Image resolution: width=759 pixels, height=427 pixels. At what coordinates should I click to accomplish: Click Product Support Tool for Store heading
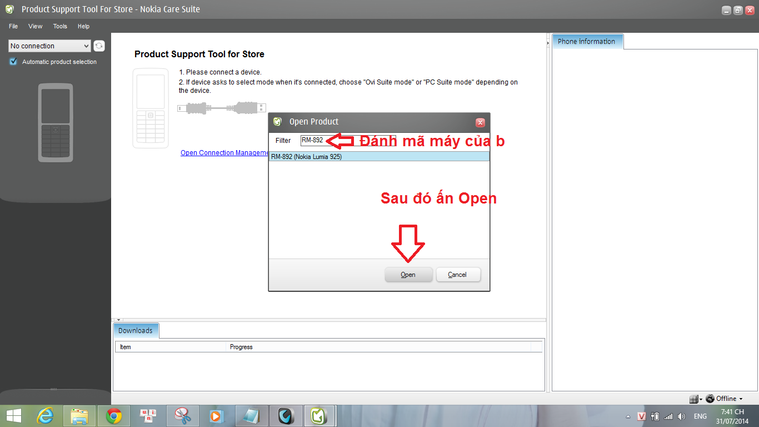199,54
